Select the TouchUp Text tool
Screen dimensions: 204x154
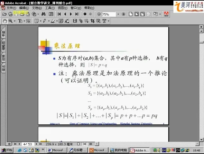click(x=104, y=21)
